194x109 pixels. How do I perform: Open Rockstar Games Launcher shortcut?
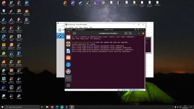pos(4,46)
